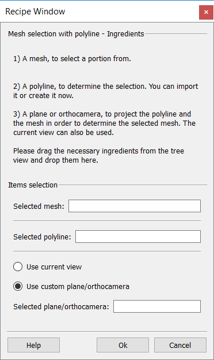Click the Use current view label text
Image resolution: width=214 pixels, height=360 pixels.
(54, 267)
